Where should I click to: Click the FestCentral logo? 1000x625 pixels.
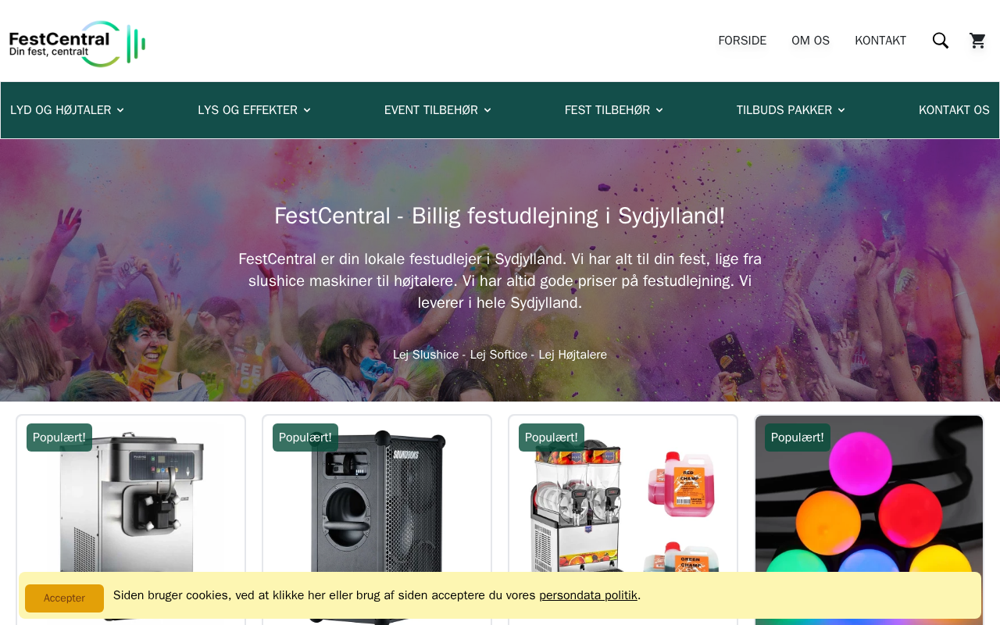coord(77,44)
